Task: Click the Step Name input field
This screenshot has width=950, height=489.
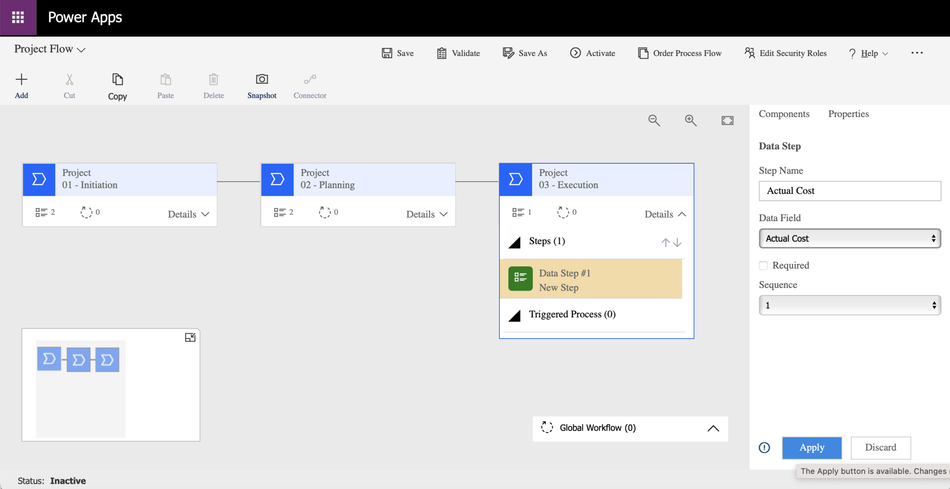Action: click(x=849, y=191)
